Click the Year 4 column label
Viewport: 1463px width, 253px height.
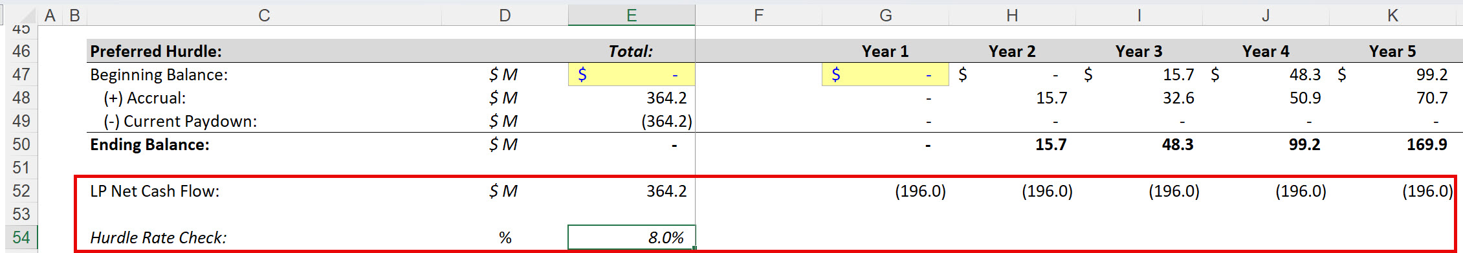point(1266,51)
